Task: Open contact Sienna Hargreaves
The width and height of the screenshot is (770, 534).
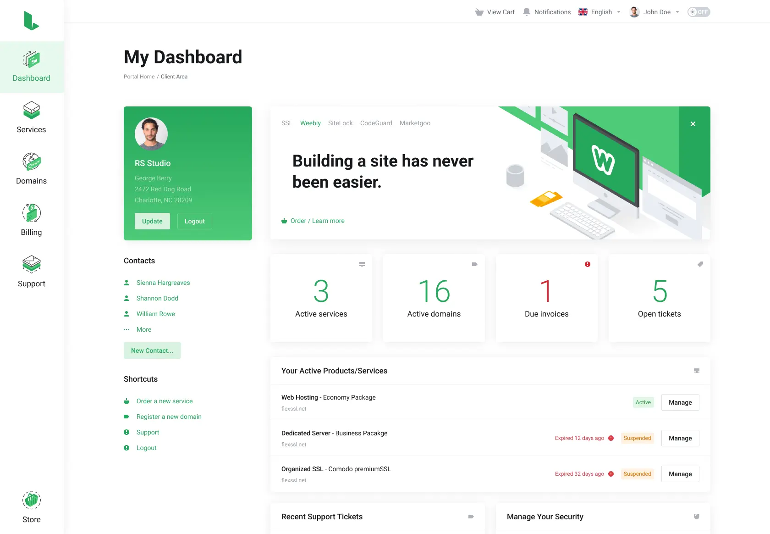Action: (x=163, y=283)
